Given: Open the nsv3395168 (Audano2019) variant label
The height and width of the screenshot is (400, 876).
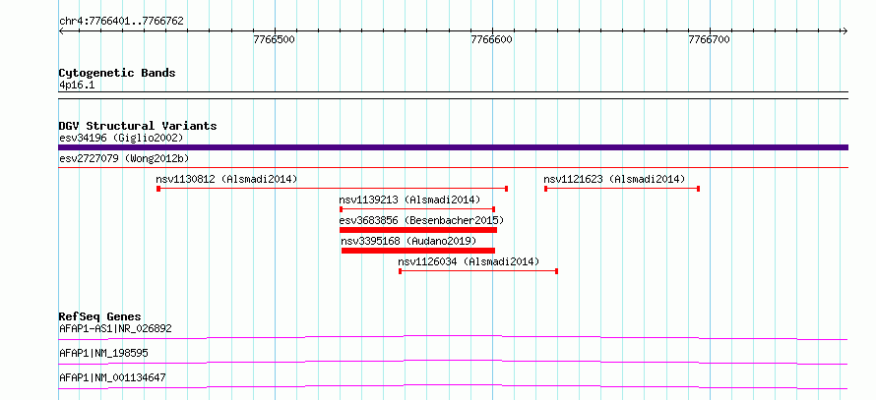Looking at the screenshot, I should (408, 241).
